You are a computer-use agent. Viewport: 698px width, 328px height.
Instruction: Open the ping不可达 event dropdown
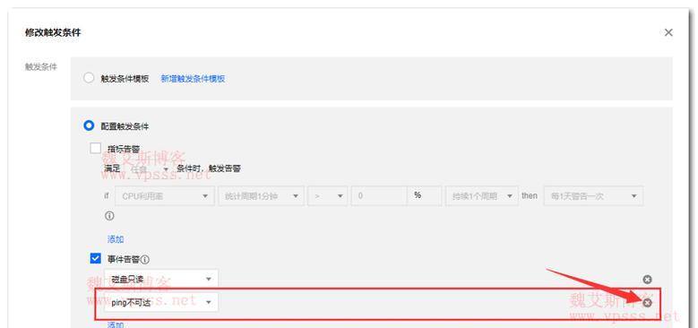pyautogui.click(x=161, y=302)
